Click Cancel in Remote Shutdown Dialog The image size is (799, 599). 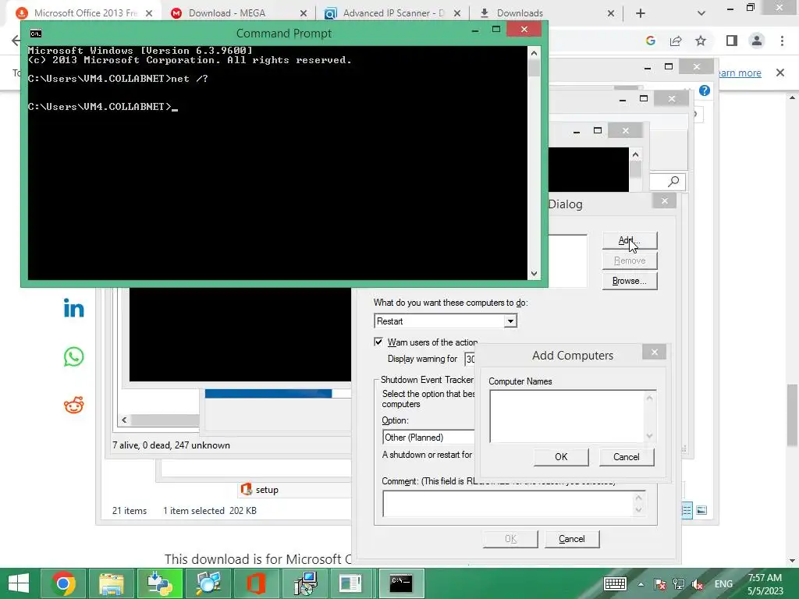(x=572, y=539)
